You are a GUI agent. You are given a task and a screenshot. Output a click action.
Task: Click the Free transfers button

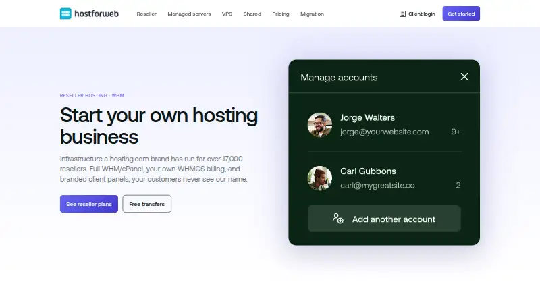coord(146,204)
